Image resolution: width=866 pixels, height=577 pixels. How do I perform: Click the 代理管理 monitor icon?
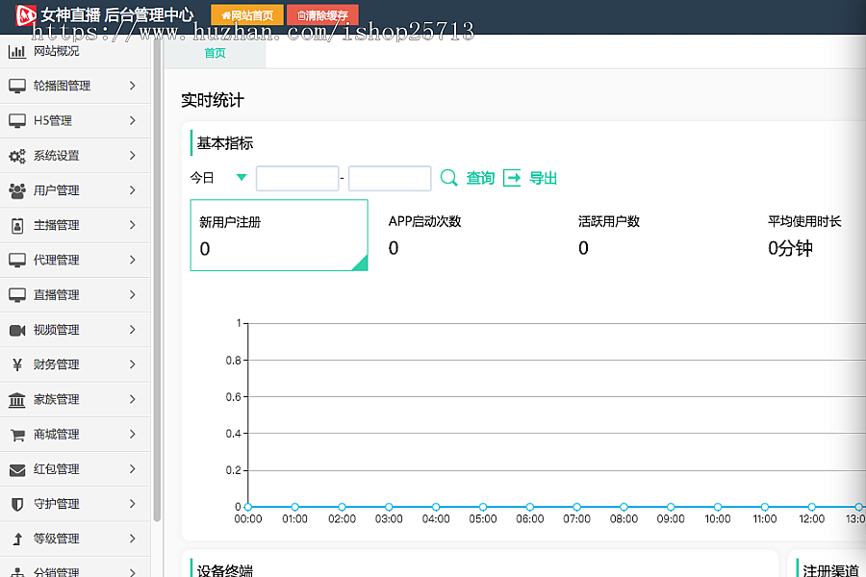click(17, 260)
